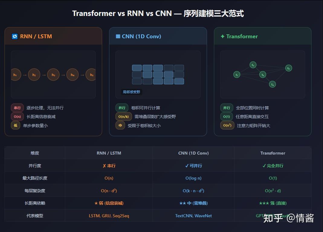Image resolution: width=323 pixels, height=232 pixels.
Task: Click the ★★★ 强 (直接) table cell
Action: pos(273,203)
